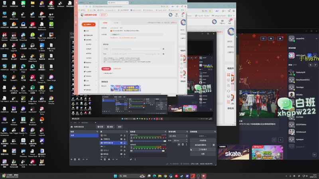Open audio mixer three-dot menu
This screenshot has height=179, width=319.
point(135,160)
